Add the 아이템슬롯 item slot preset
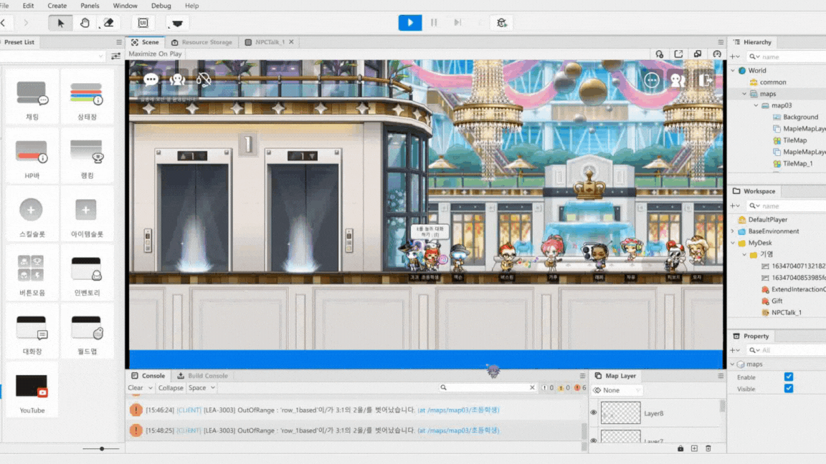Screen dimensions: 826x464 point(87,215)
